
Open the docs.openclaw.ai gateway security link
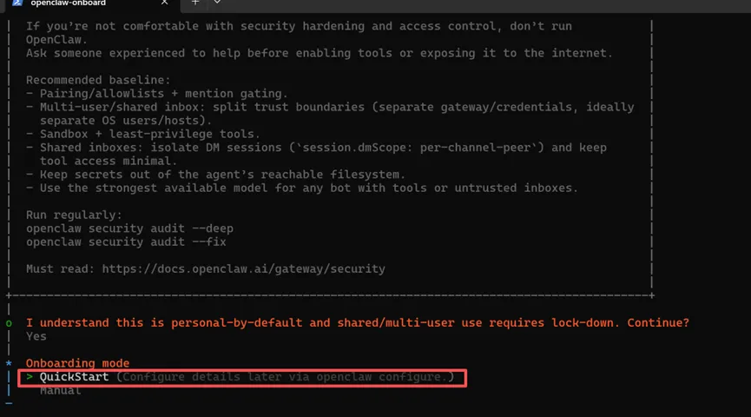pos(243,269)
